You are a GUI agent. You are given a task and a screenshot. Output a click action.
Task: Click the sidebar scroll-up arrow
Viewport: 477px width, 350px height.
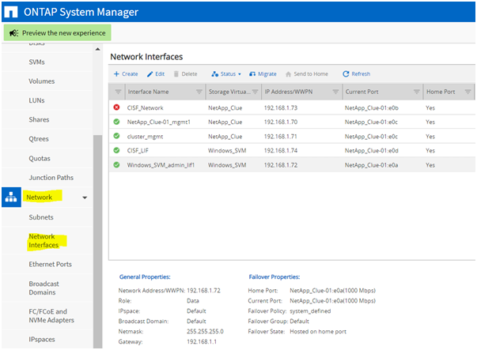click(97, 49)
